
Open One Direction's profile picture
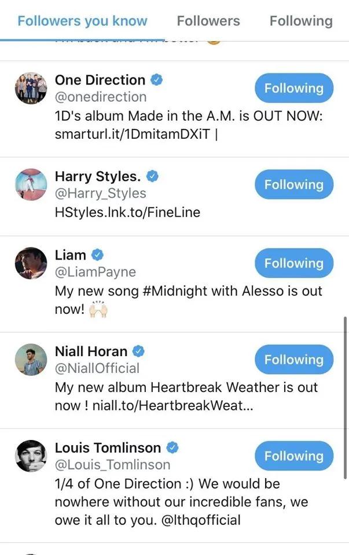[31, 88]
